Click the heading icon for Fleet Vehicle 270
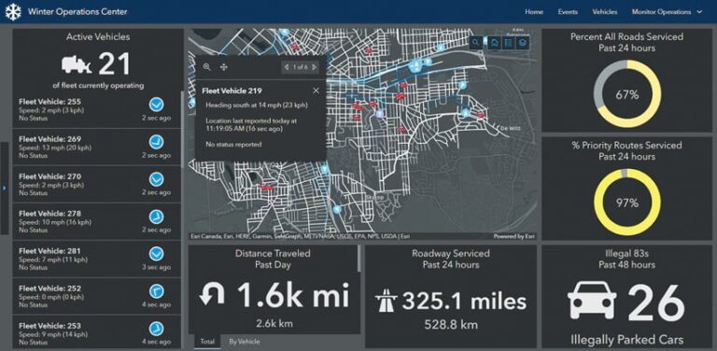717x351 pixels. 157,179
